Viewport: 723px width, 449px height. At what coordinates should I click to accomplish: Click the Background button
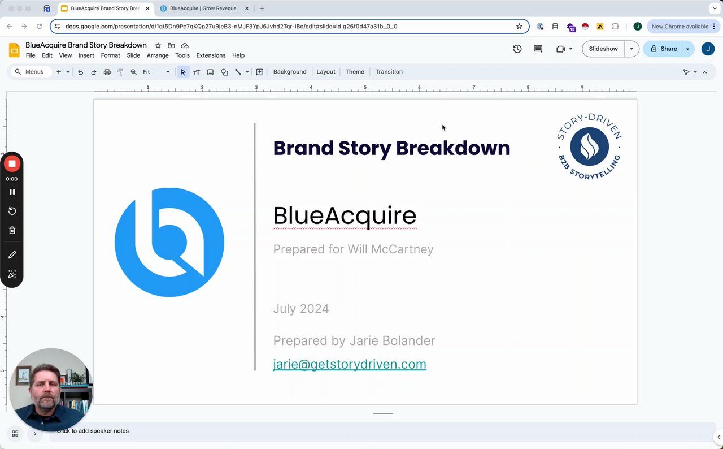[x=290, y=72]
